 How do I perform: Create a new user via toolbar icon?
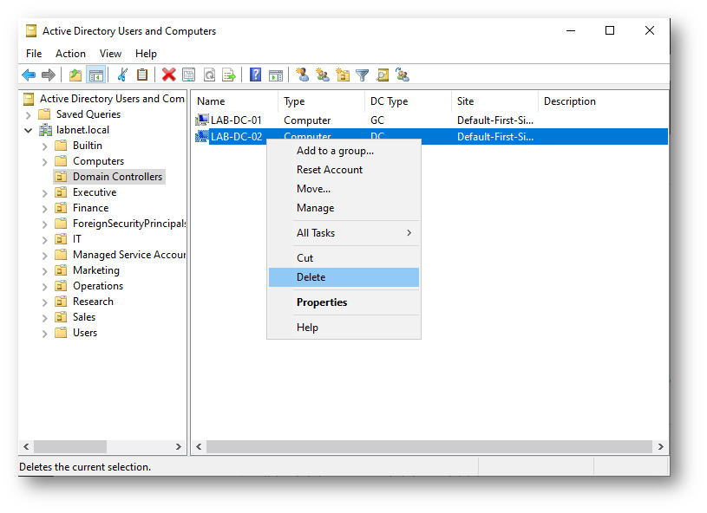[x=302, y=75]
